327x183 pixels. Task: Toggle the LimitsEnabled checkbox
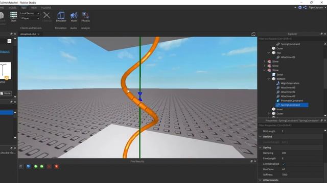click(x=284, y=164)
